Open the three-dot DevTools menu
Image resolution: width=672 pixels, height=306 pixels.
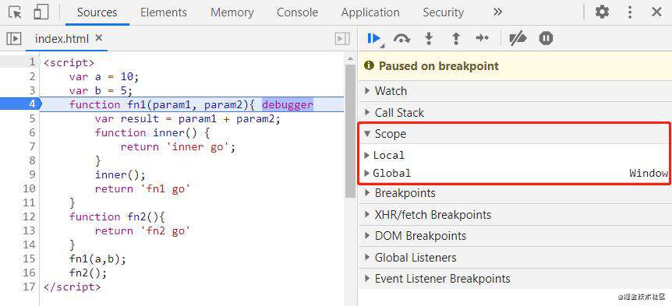(x=630, y=12)
